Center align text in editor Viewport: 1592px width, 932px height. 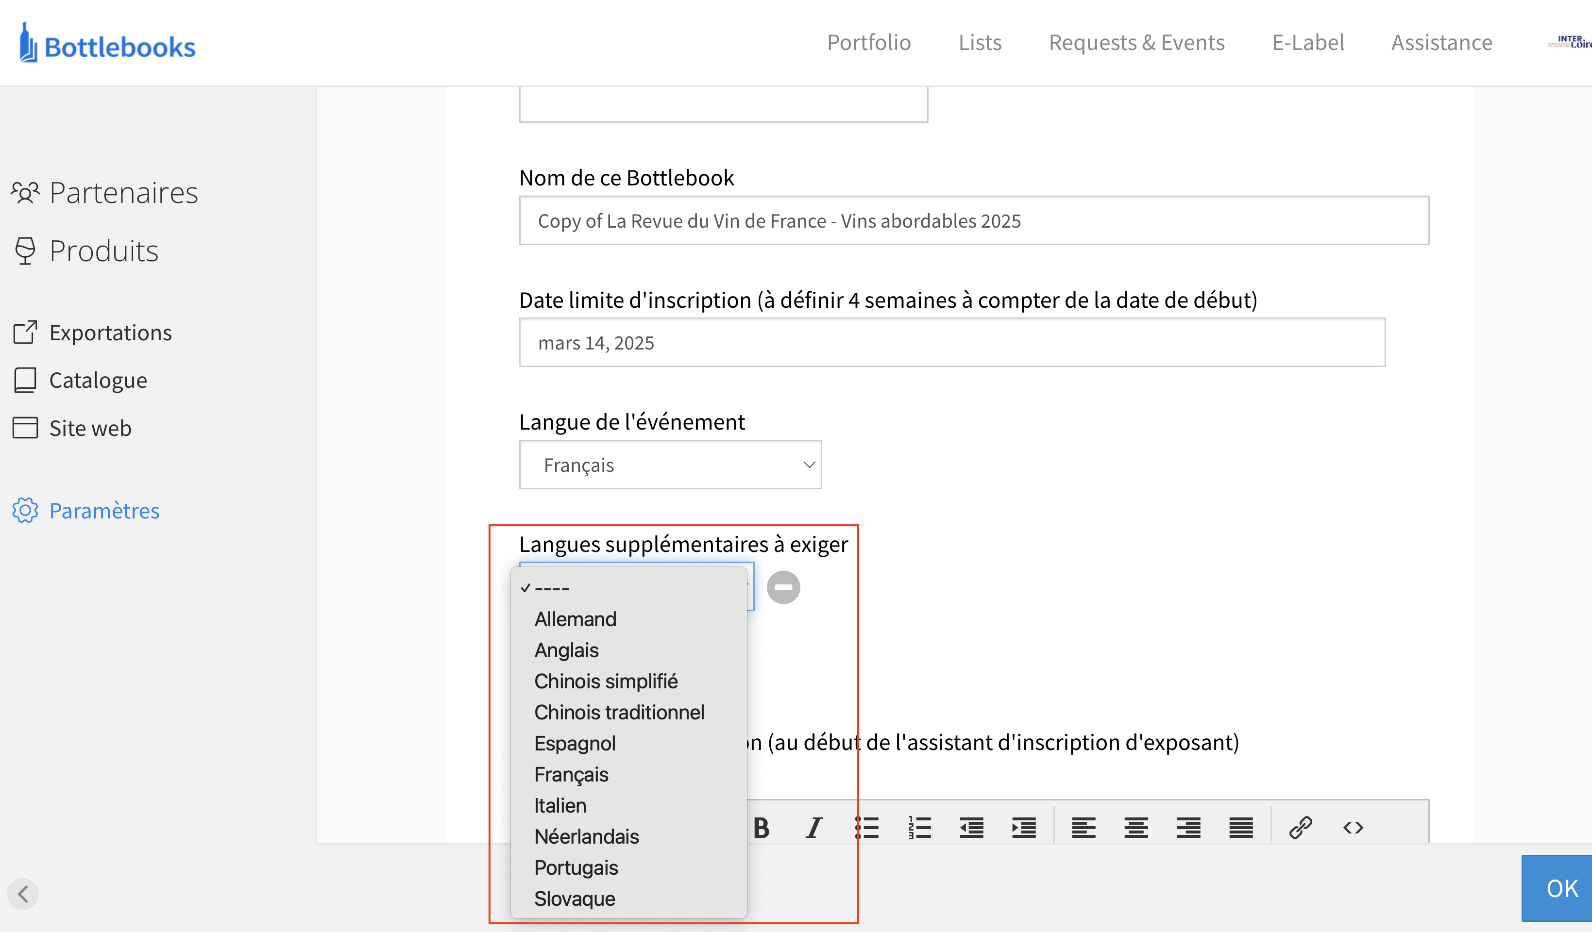(x=1136, y=827)
